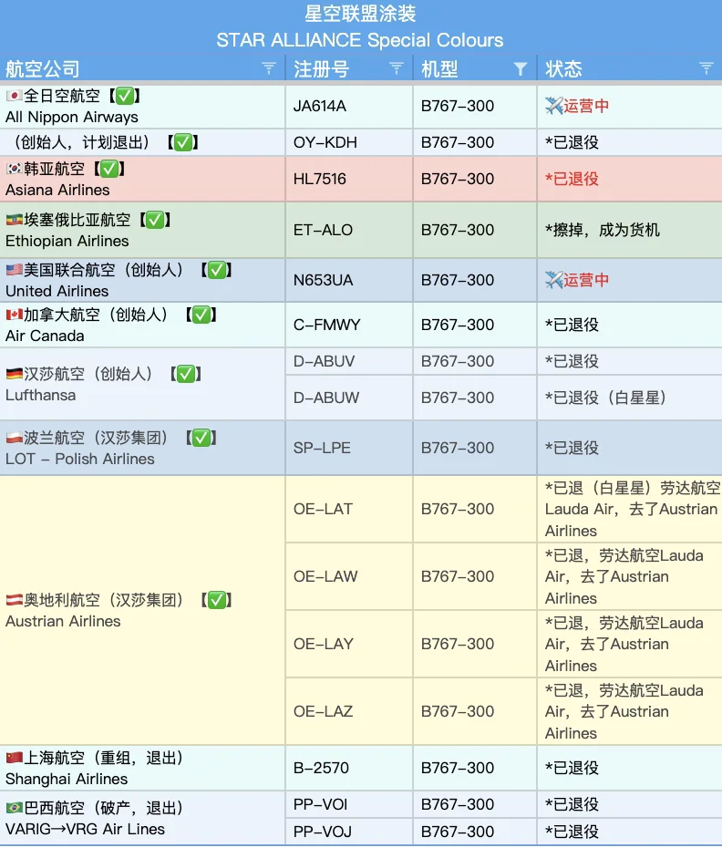Viewport: 722px width, 848px height.
Task: Click status note for OE-LAT row
Action: click(632, 509)
